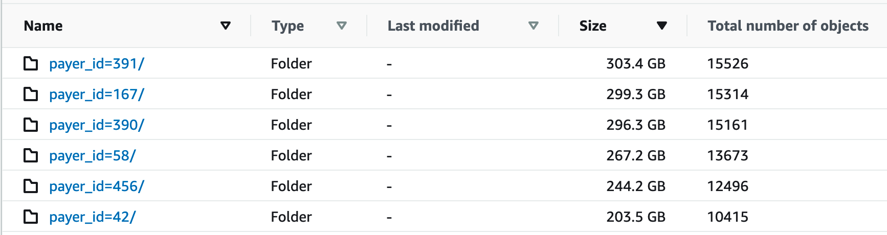Screen dimensions: 887x235
Task: Click the Name column header
Action: [43, 26]
